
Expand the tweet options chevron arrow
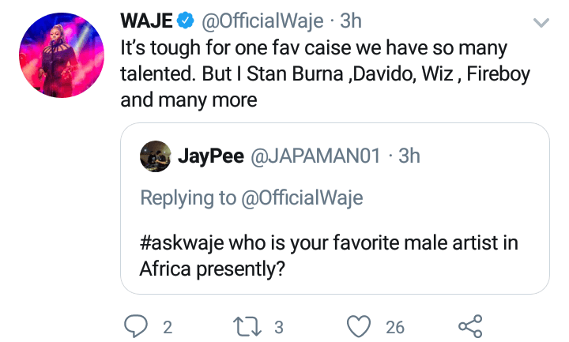pos(541,24)
